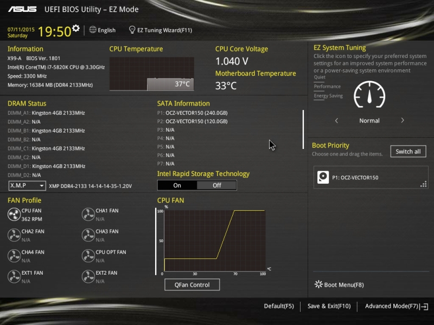Open the X.M.P dropdown
Viewport: 434px width, 325px height.
coord(27,186)
